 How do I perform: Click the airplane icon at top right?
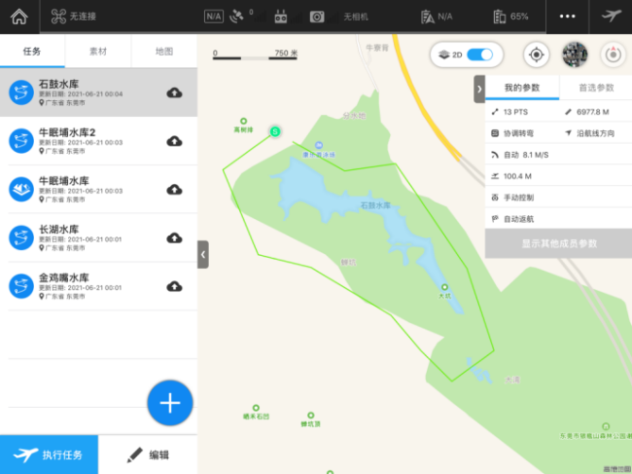click(612, 17)
